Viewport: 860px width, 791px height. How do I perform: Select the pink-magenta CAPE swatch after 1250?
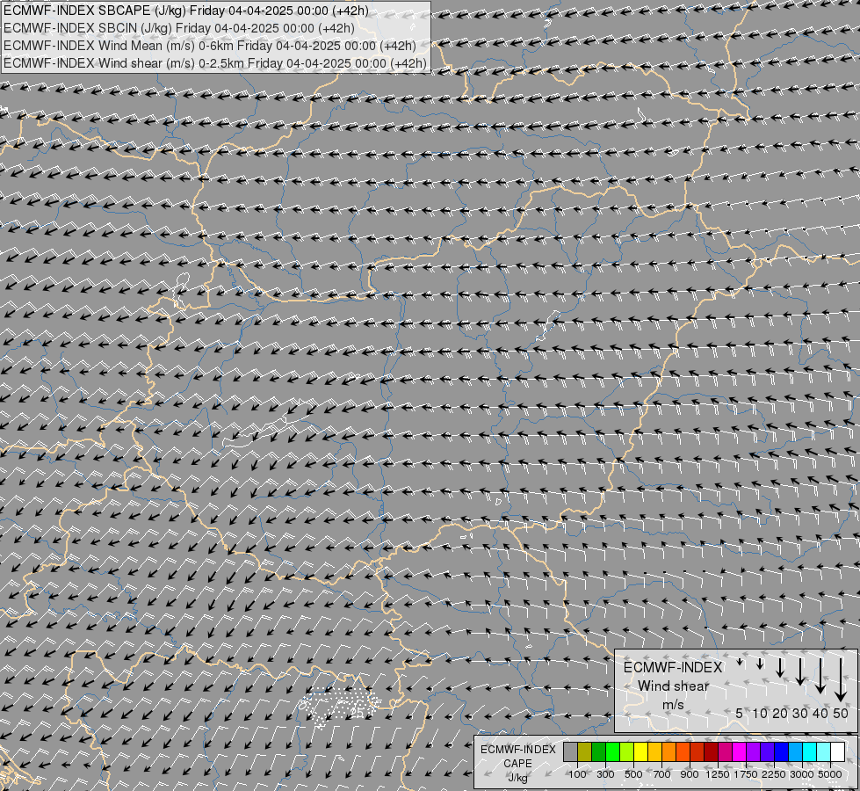coord(725,752)
